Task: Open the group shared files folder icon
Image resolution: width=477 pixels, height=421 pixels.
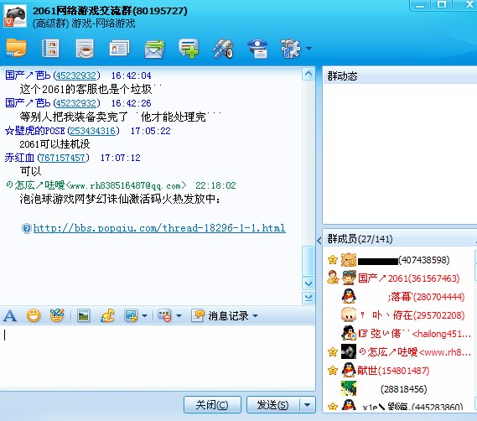Action: point(16,48)
